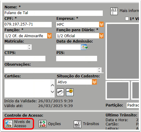Screen dimensions: 141x132
Task: Open the Opções access control icon
Action: (42, 124)
